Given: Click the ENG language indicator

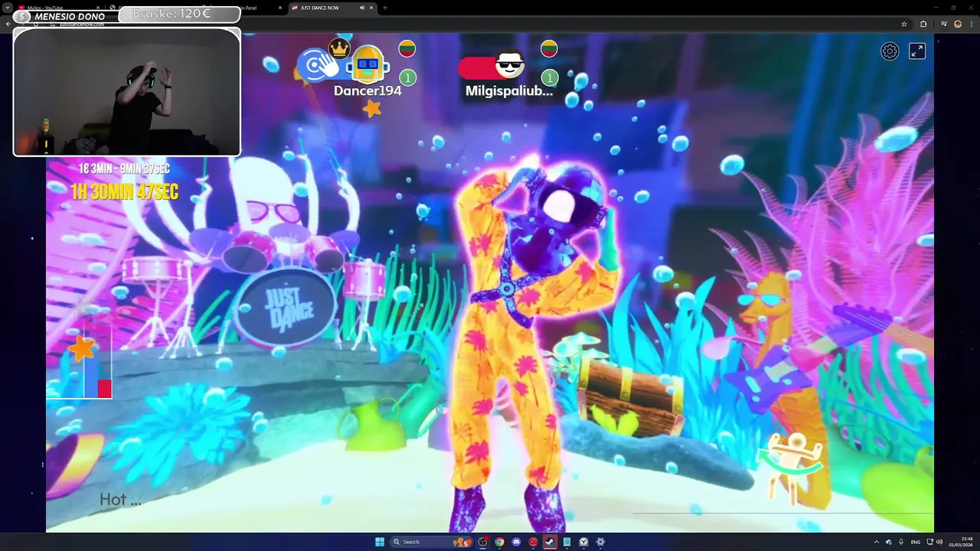Looking at the screenshot, I should point(915,542).
